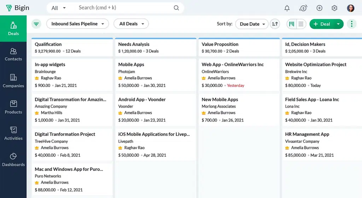Image resolution: width=362 pixels, height=198 pixels.
Task: Click the plus quick-create icon in header
Action: [319, 8]
